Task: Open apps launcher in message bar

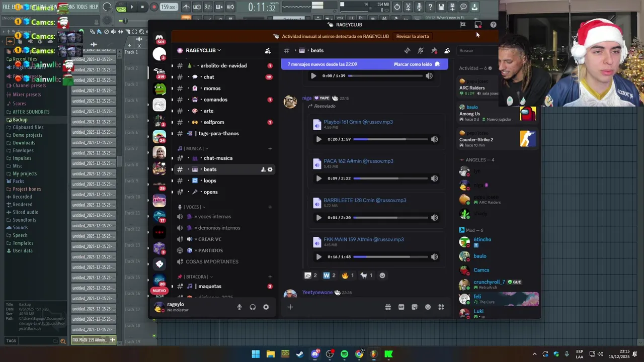Action: tap(441, 307)
